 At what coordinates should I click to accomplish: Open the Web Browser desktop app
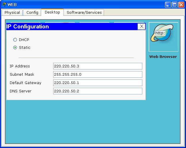tap(163, 37)
